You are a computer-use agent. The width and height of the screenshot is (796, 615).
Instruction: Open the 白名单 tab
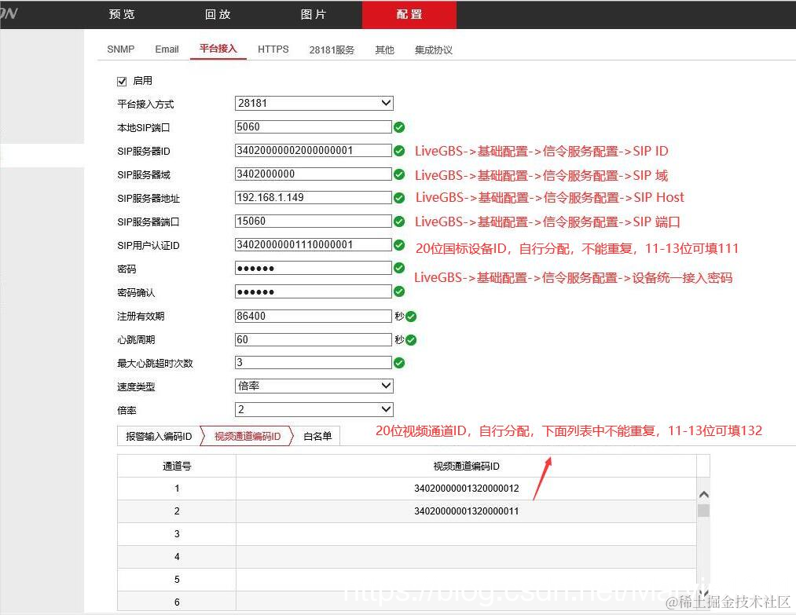point(317,436)
